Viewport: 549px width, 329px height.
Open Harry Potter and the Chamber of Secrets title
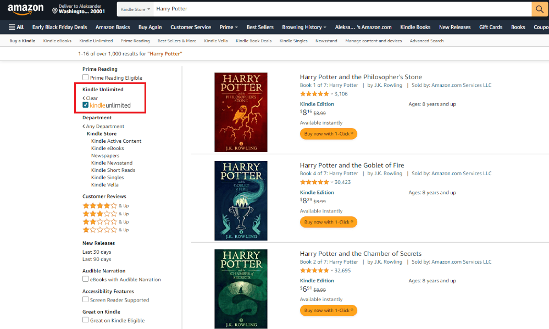point(361,254)
